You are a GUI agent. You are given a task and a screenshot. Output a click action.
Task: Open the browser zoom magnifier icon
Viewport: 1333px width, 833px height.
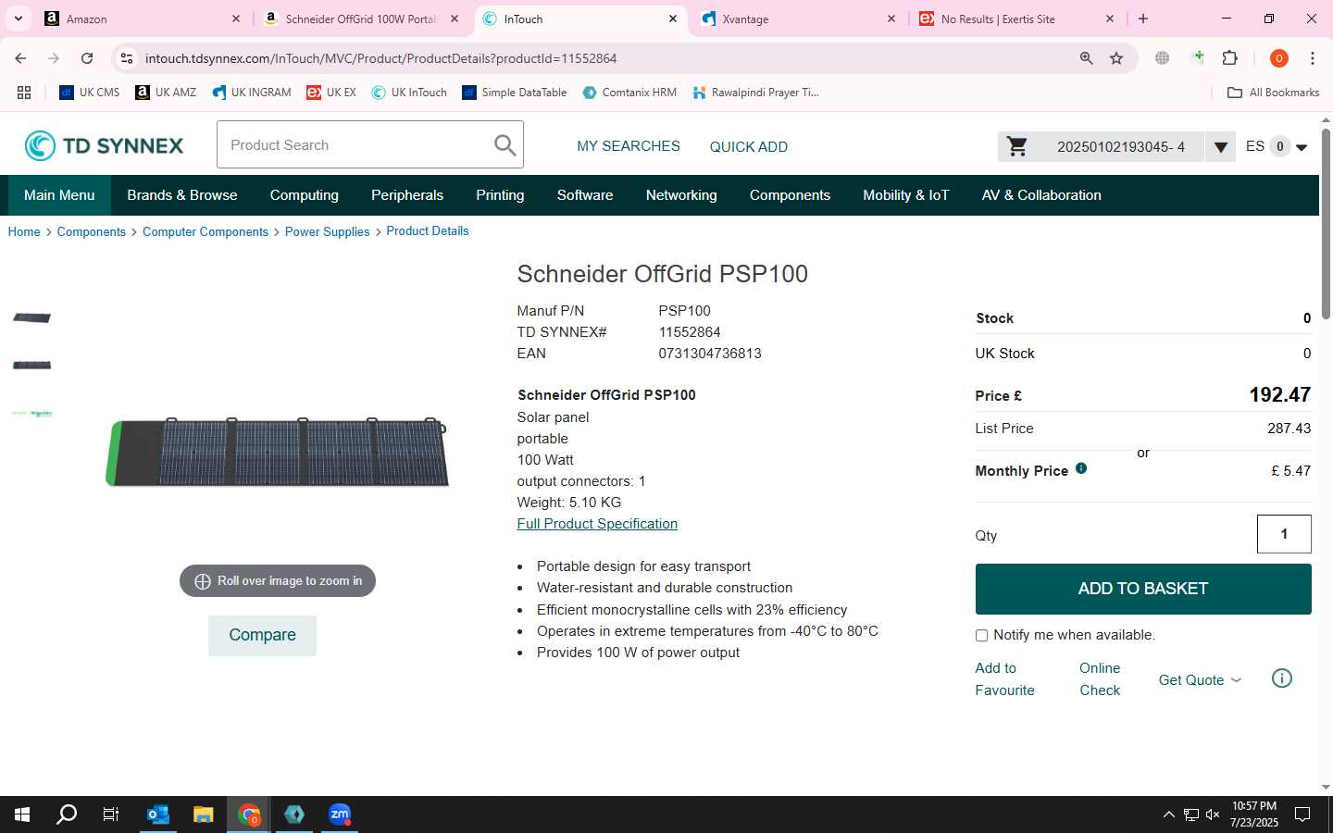tap(1087, 58)
